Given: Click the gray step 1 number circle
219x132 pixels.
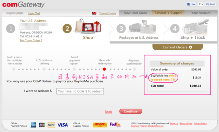Looking at the screenshot, I should [x=11, y=28].
